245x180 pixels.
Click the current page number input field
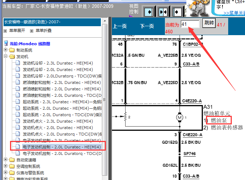click(x=190, y=24)
